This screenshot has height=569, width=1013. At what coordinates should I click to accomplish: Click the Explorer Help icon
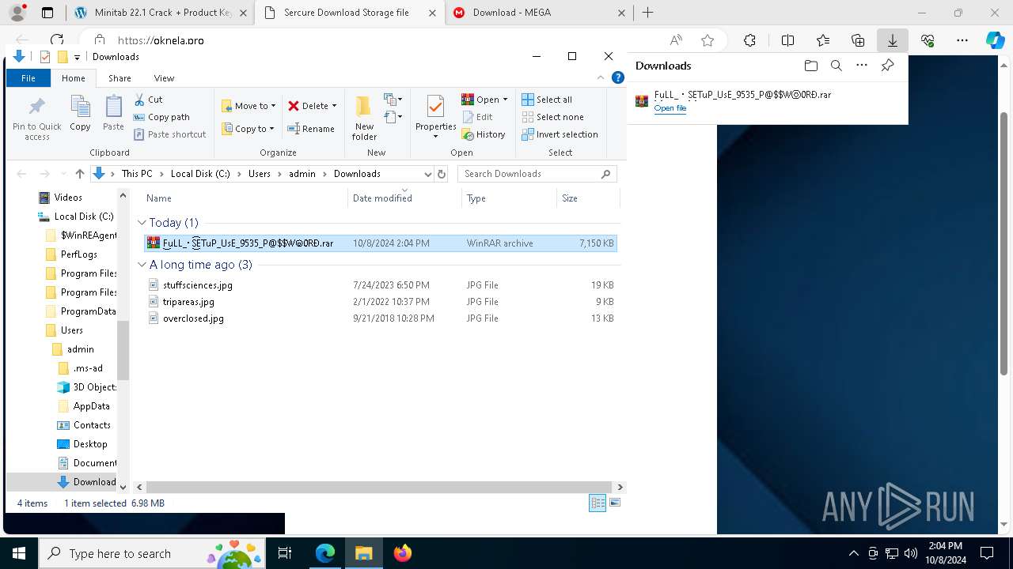click(617, 77)
